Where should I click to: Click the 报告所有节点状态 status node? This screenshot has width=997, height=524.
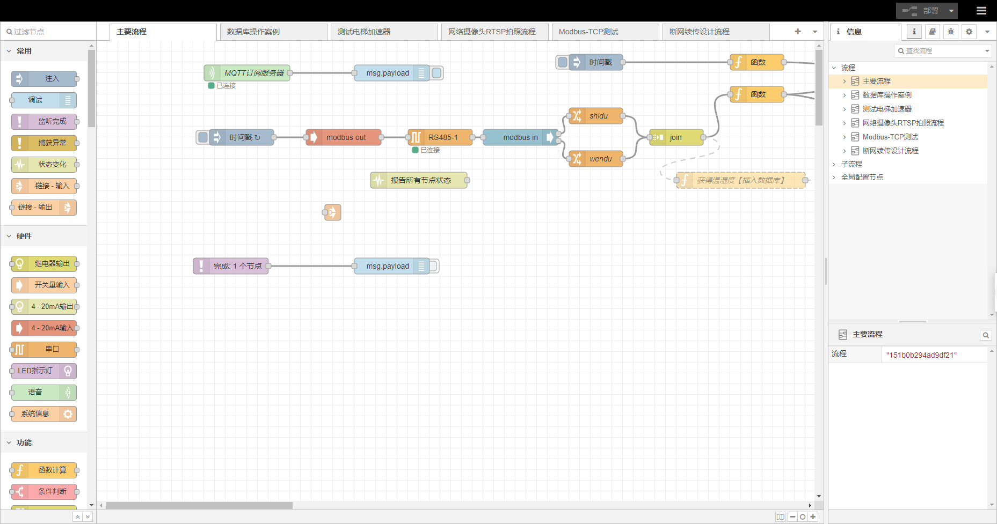click(x=419, y=180)
